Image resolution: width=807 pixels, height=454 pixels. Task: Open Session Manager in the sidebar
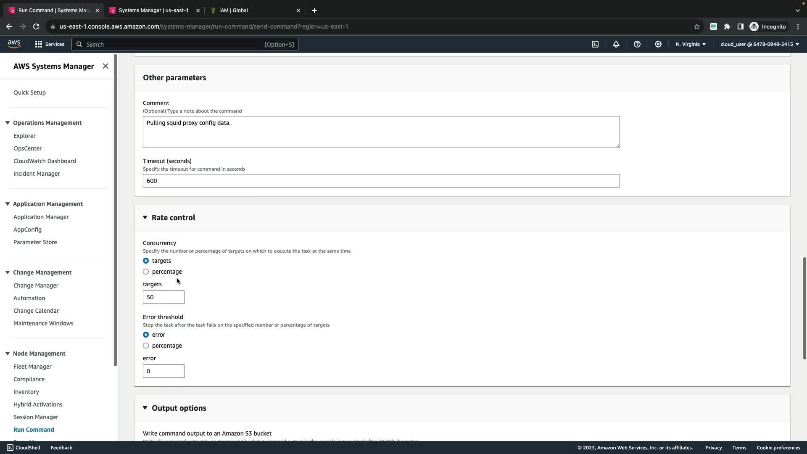[x=36, y=417]
